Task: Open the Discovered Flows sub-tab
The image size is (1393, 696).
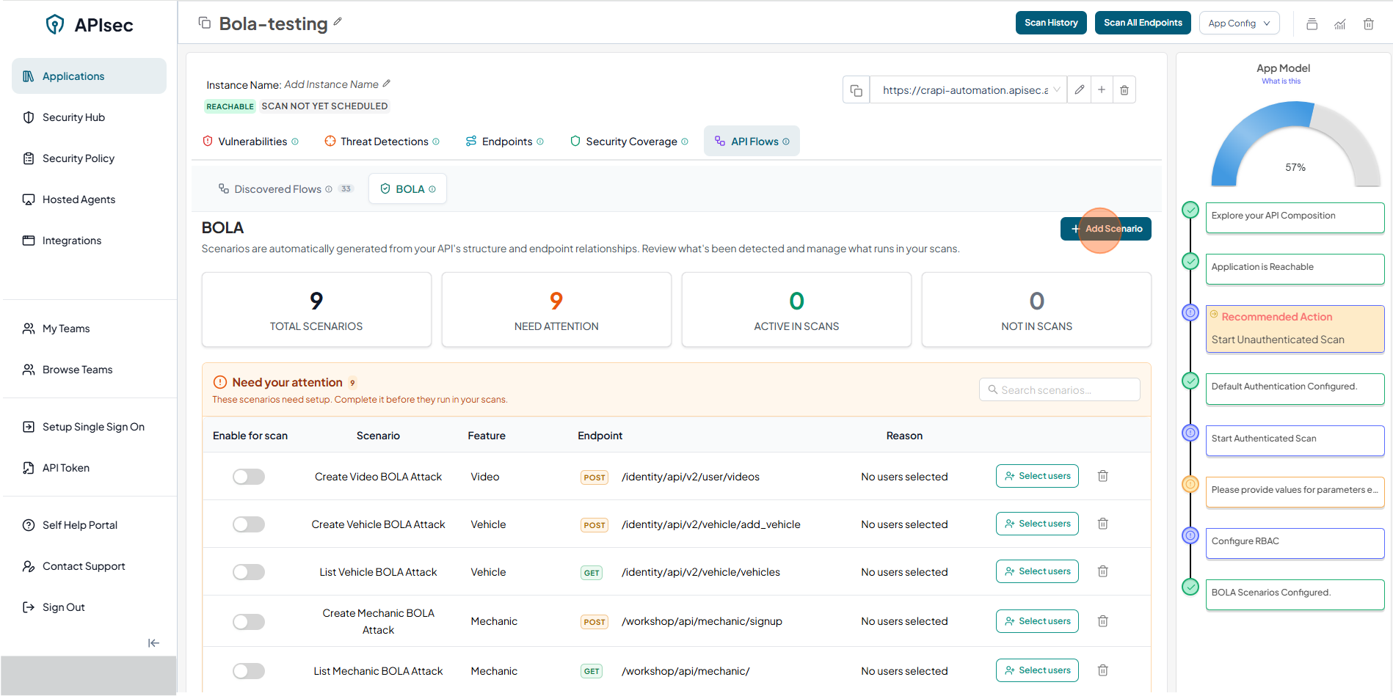Action: (277, 189)
